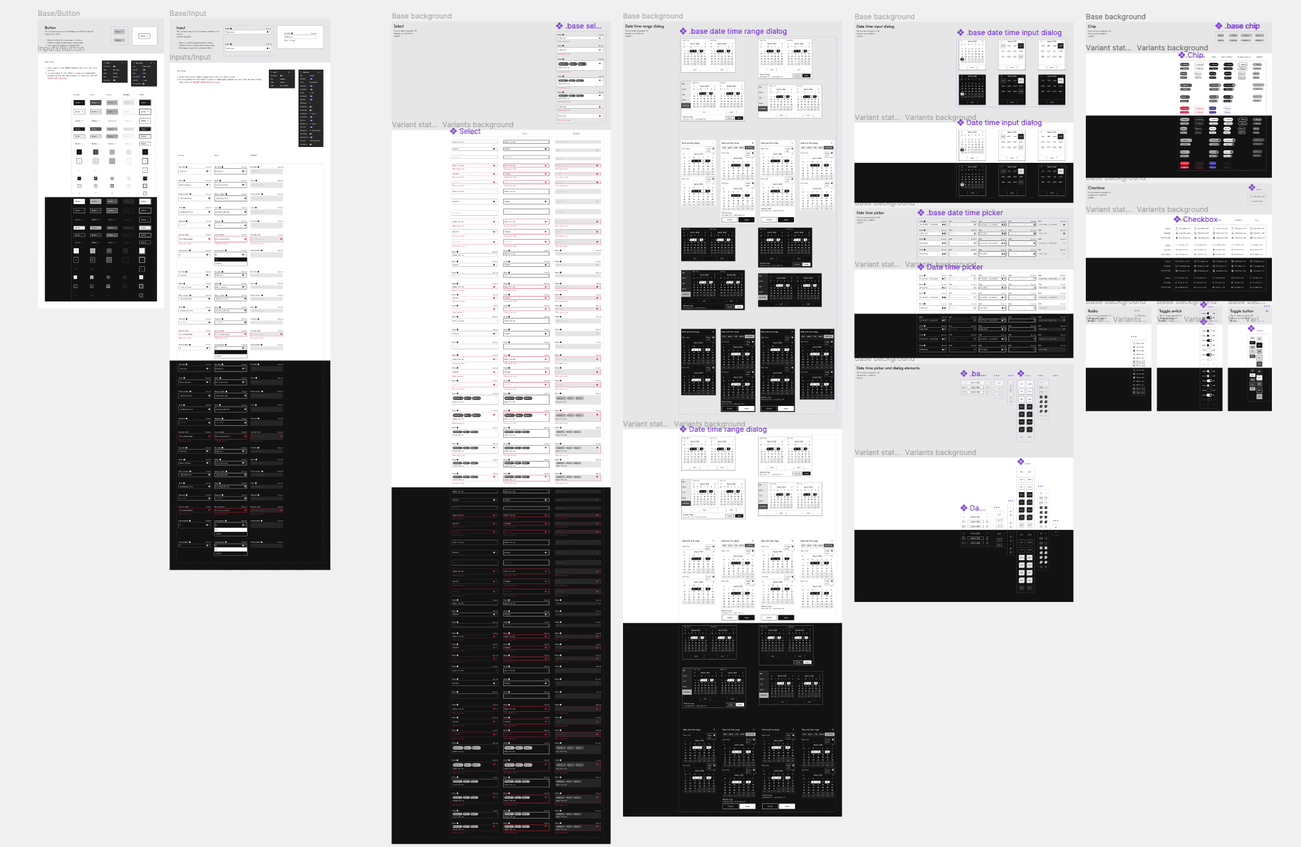Select the .base date time input dialog icon
1301x847 pixels.
[959, 32]
